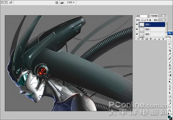This screenshot has width=173, height=120.
Task: Click layers panel scroll up arrow
Action: (166, 23)
